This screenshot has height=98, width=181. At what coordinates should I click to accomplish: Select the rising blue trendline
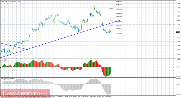(61, 39)
